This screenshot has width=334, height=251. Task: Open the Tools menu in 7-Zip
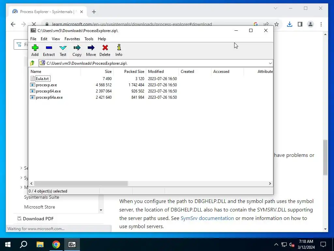point(89,39)
